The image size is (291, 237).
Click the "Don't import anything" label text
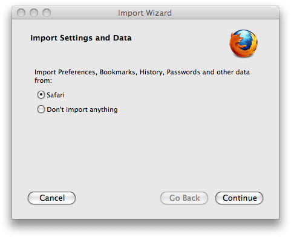(x=82, y=109)
